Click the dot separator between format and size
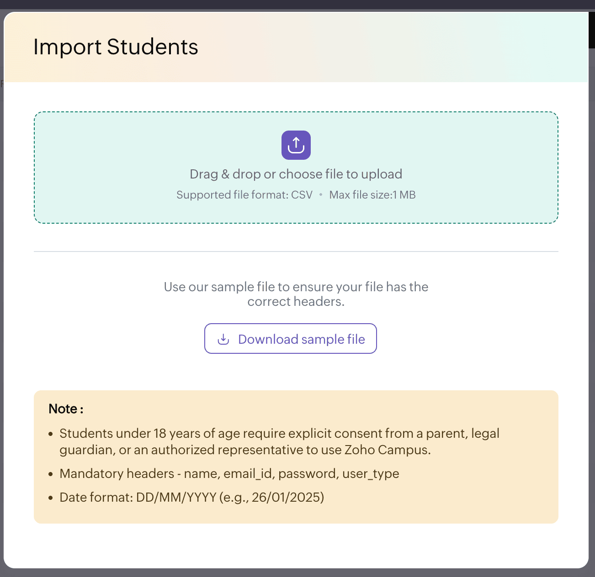Image resolution: width=595 pixels, height=577 pixels. pyautogui.click(x=321, y=195)
